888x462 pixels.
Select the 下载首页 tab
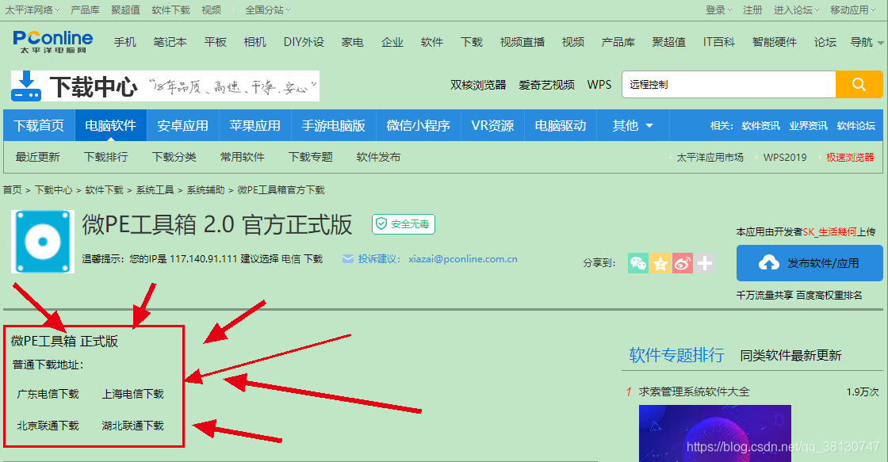pos(39,126)
